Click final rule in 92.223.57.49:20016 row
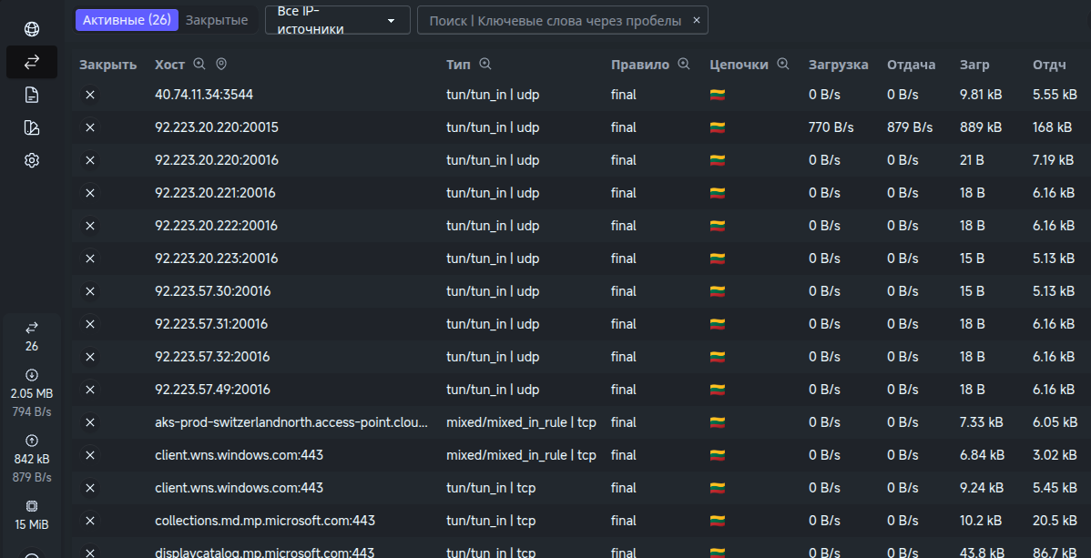This screenshot has height=558, width=1091. (x=624, y=389)
